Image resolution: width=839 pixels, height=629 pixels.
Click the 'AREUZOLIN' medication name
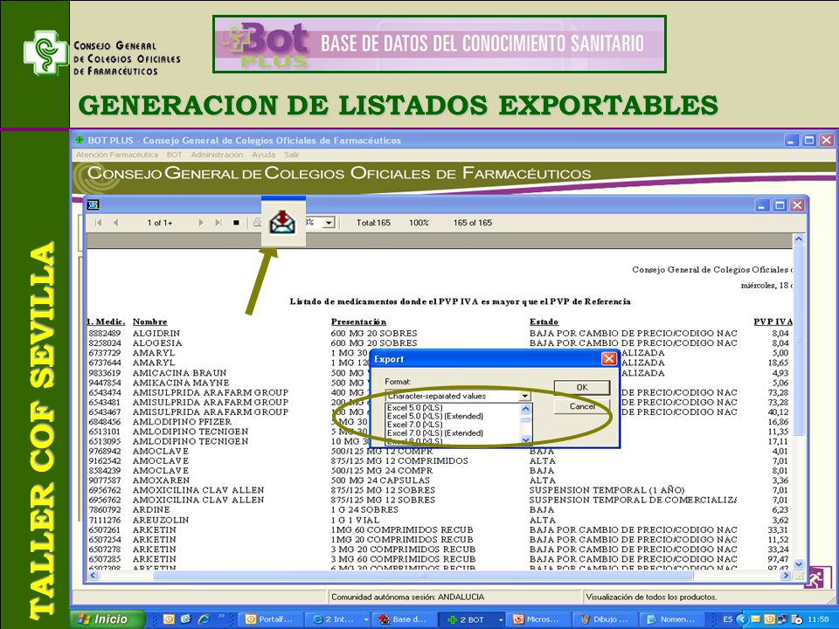(161, 520)
